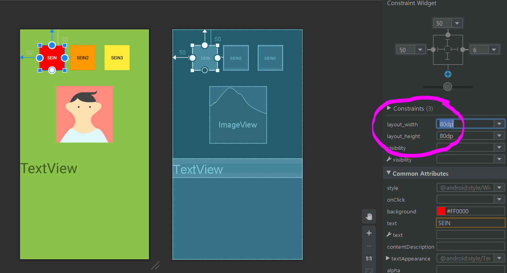Open the onClick dropdown

499,199
